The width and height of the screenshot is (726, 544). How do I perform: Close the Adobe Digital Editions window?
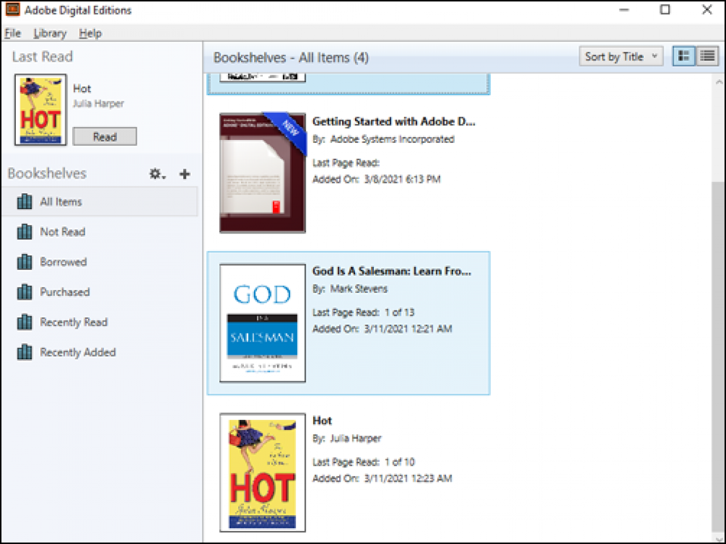tap(707, 10)
